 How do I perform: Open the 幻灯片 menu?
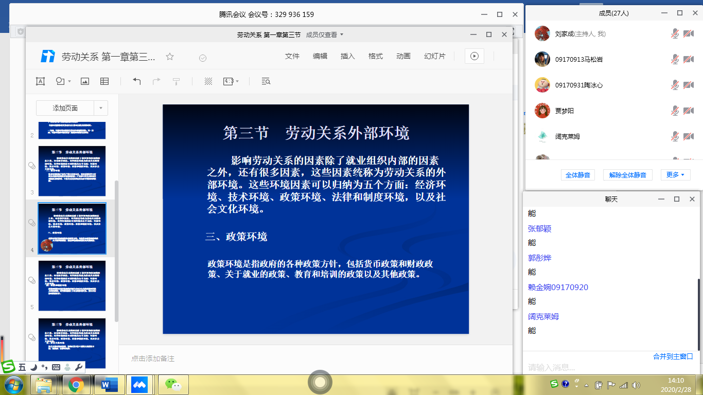tap(435, 56)
